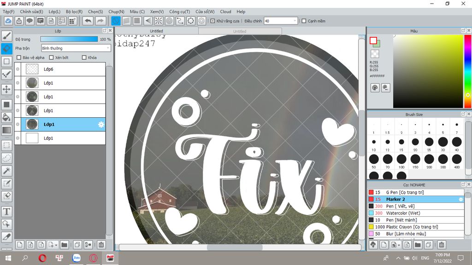The image size is (472, 265).
Task: Add a folder in the Lớp panel
Action: [x=64, y=245]
